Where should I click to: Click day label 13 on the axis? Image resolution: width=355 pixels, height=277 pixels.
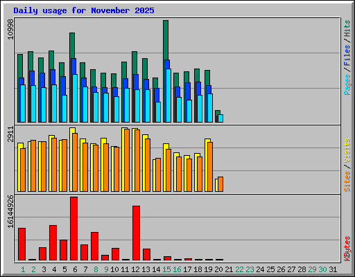click(x=146, y=269)
